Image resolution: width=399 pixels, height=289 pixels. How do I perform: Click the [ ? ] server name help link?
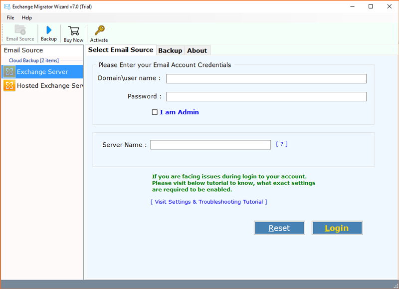click(x=282, y=144)
